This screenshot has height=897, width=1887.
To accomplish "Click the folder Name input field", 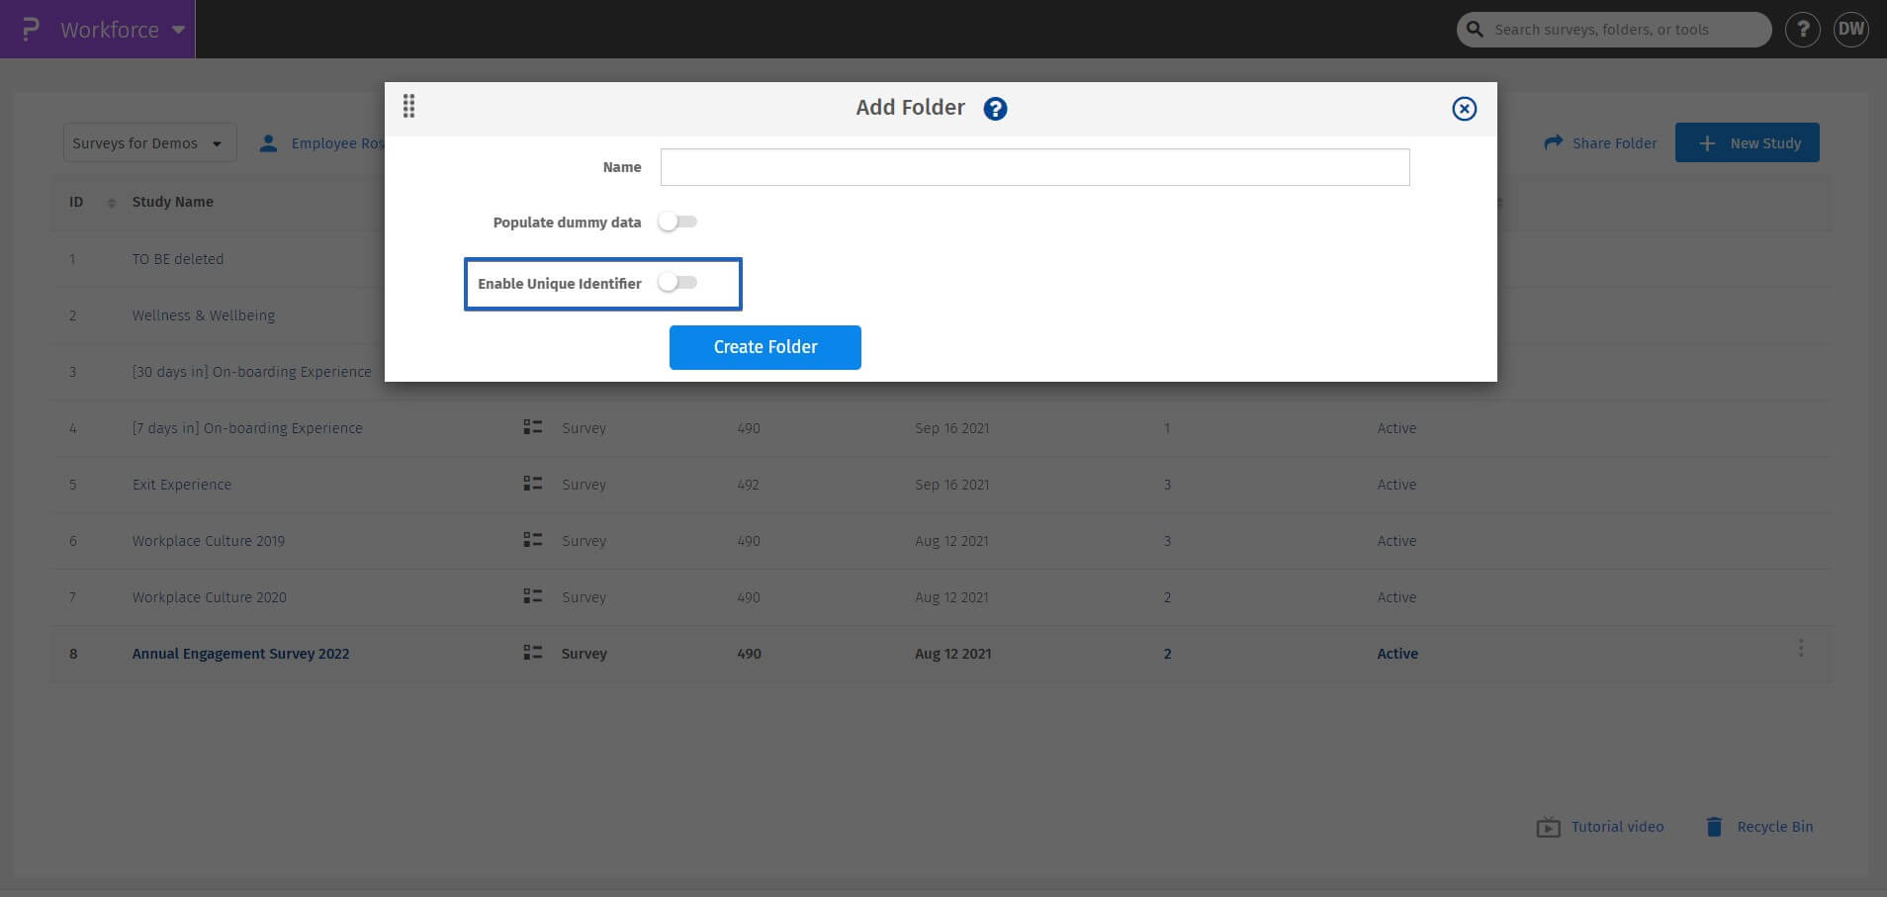I will pos(1034,167).
